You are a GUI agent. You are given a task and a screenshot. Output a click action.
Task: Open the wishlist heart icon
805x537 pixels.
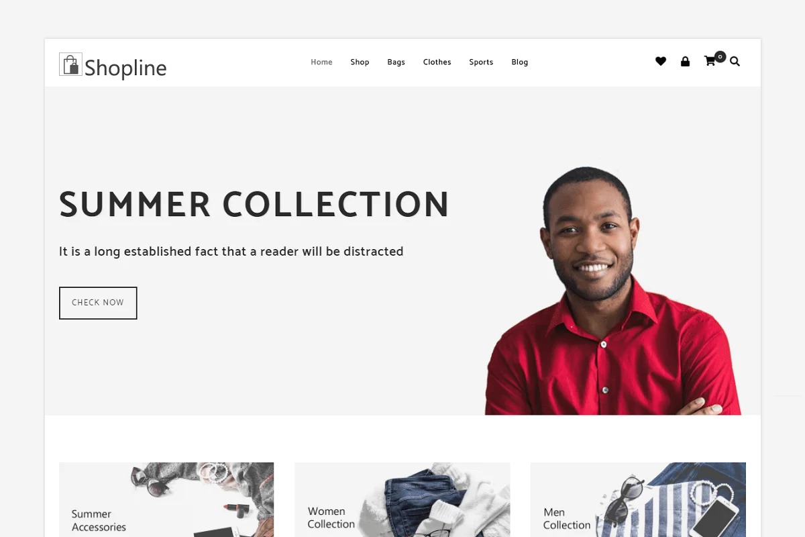pos(661,61)
